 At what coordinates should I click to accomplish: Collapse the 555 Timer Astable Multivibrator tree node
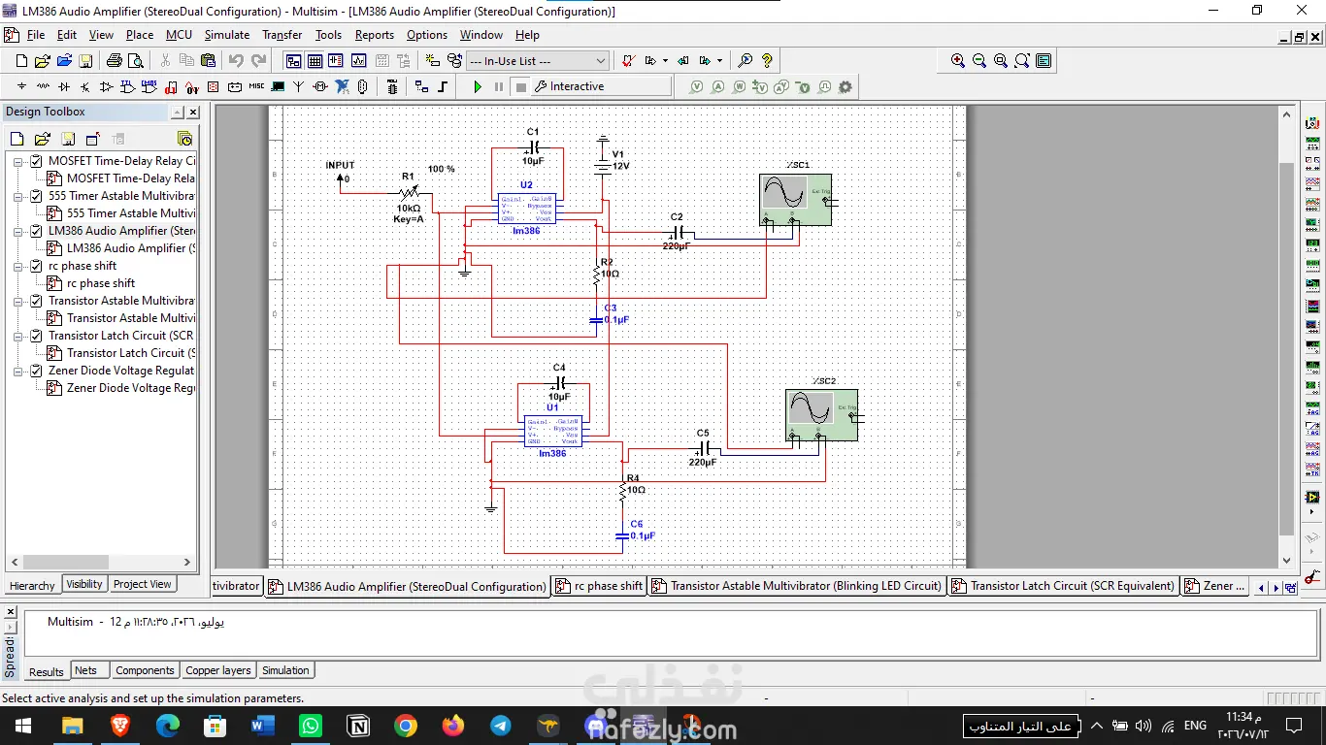(x=18, y=196)
